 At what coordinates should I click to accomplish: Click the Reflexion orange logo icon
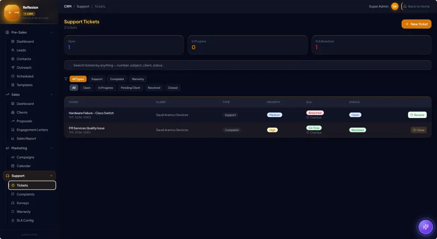[12, 13]
